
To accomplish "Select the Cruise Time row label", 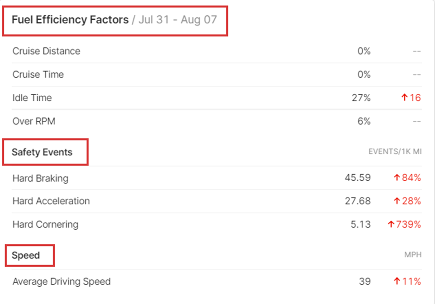I will 38,75.
